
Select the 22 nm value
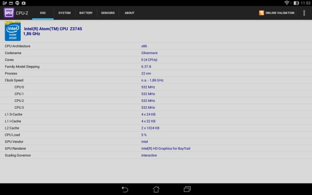(x=146, y=74)
